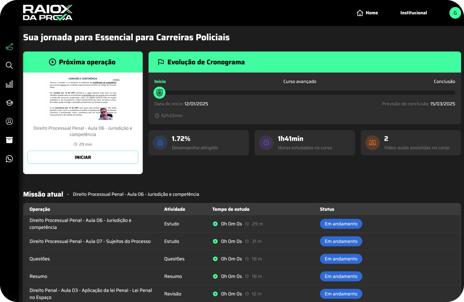Start timer for Aula 07 Sujeitos row

pos(215,241)
